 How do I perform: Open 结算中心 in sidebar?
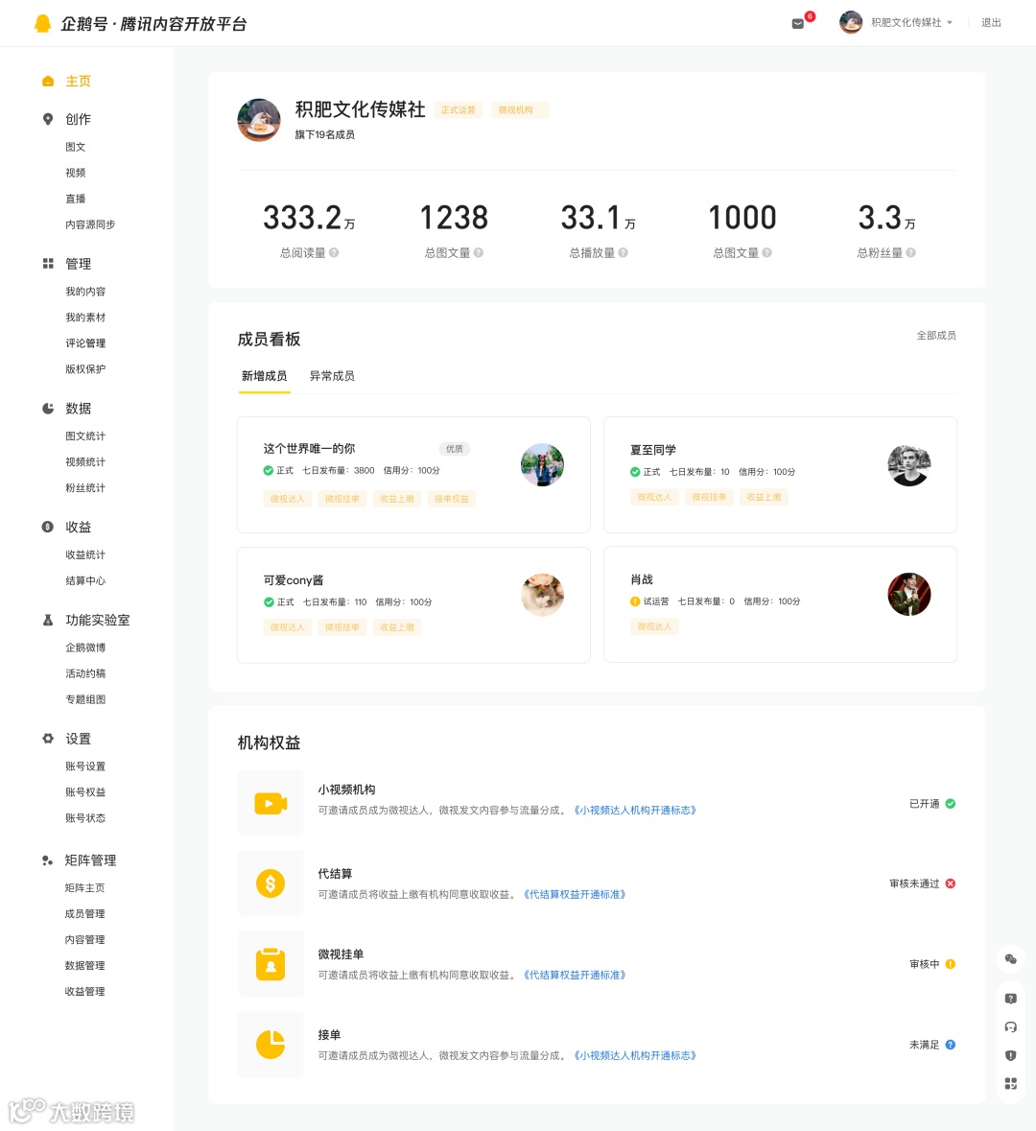(85, 580)
